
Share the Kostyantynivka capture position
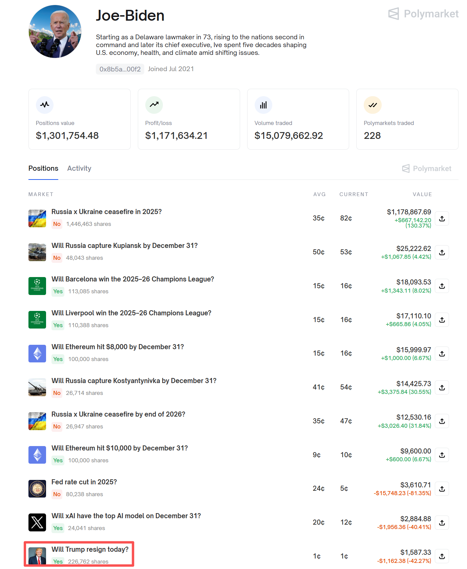click(442, 387)
